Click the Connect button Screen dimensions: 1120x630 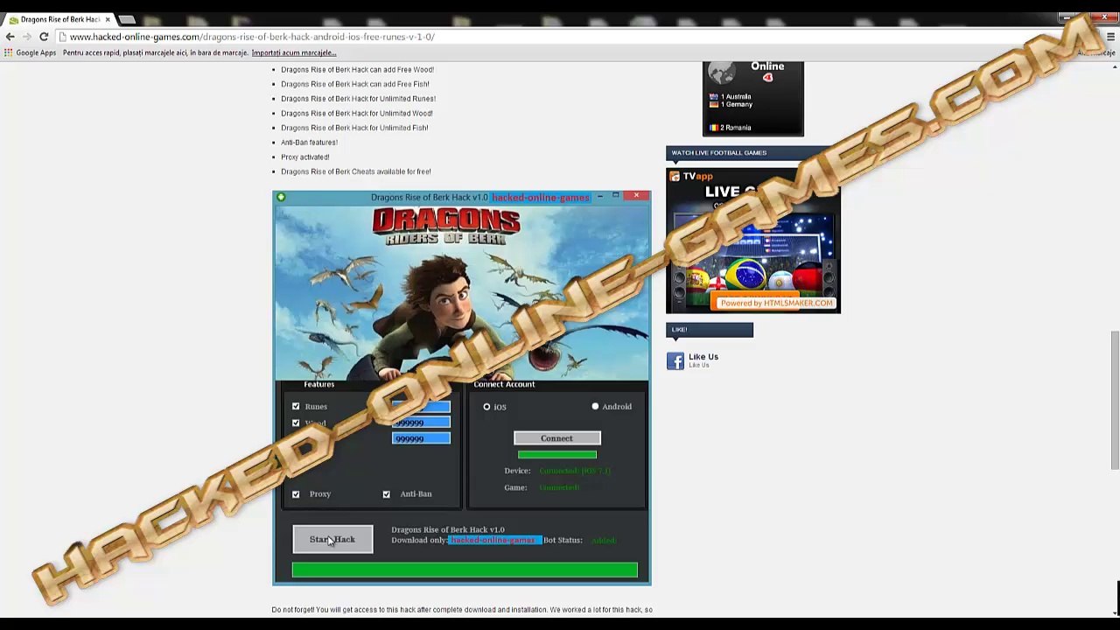556,438
